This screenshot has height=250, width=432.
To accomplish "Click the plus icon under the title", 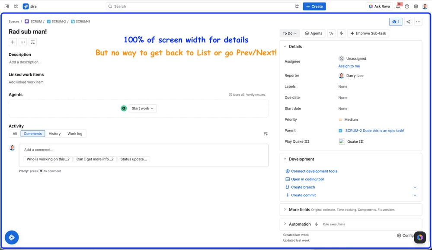I will pos(13,42).
